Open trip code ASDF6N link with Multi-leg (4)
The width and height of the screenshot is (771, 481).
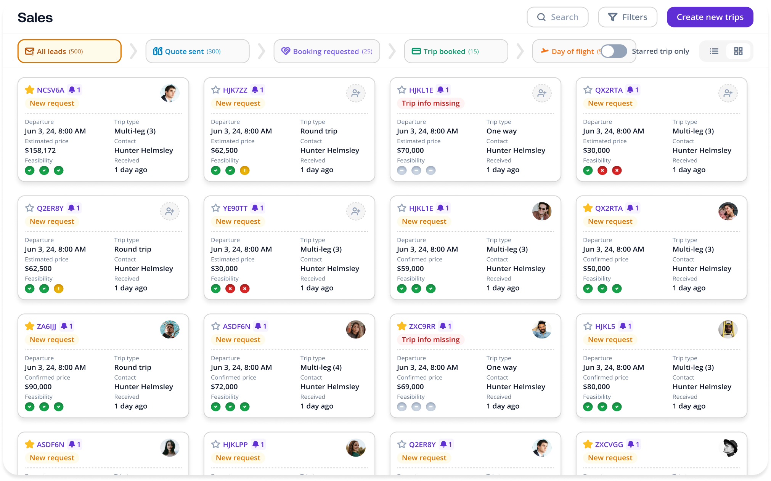pyautogui.click(x=236, y=326)
